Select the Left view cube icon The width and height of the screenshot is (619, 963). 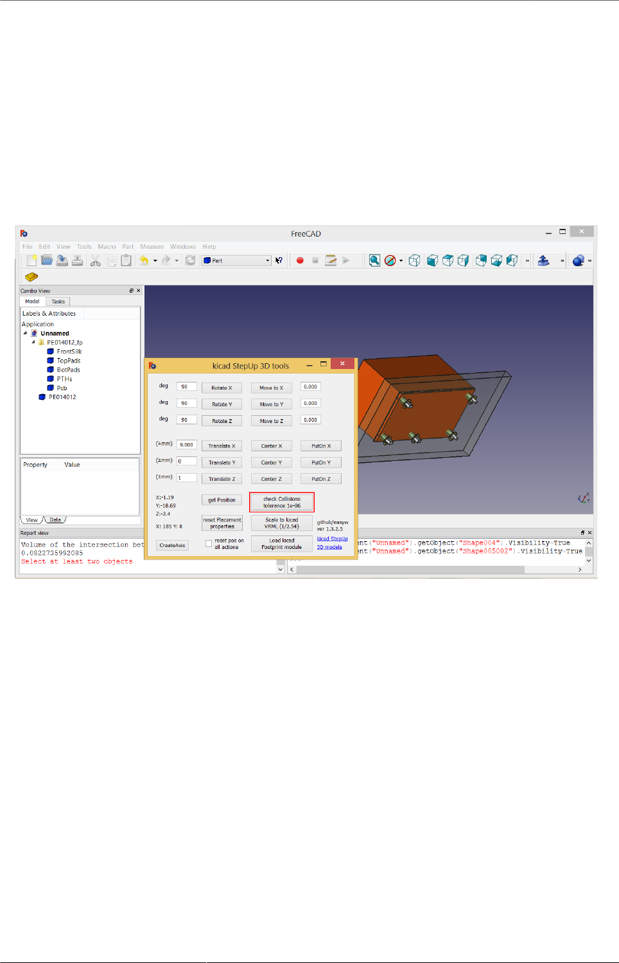pyautogui.click(x=512, y=260)
